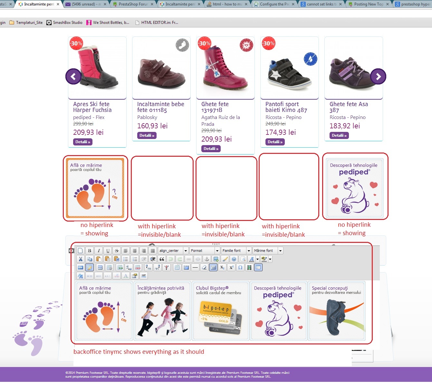Click Detalii for Apres Ski fete Harper Fuchsia
Image resolution: width=432 pixels, height=387 pixels.
83,142
